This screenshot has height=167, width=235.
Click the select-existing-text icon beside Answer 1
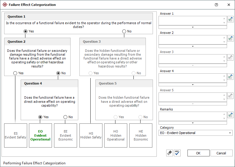coord(230,19)
